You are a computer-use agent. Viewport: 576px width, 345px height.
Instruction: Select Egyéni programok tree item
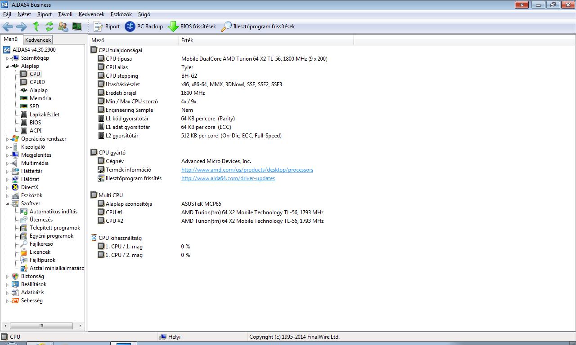(51, 236)
